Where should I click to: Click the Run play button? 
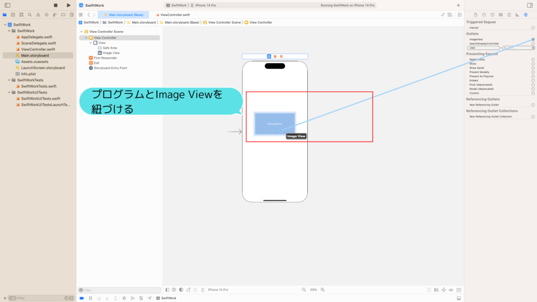pos(69,5)
